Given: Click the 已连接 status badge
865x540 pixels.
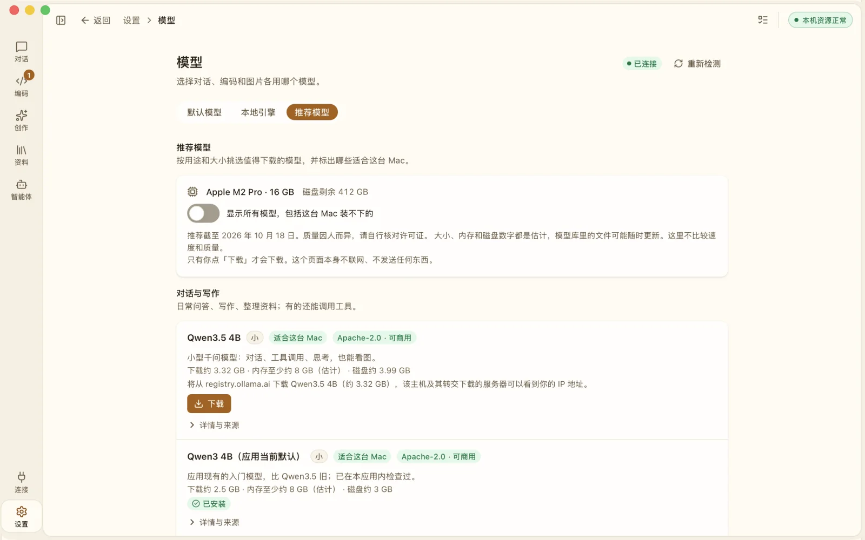Looking at the screenshot, I should 642,64.
